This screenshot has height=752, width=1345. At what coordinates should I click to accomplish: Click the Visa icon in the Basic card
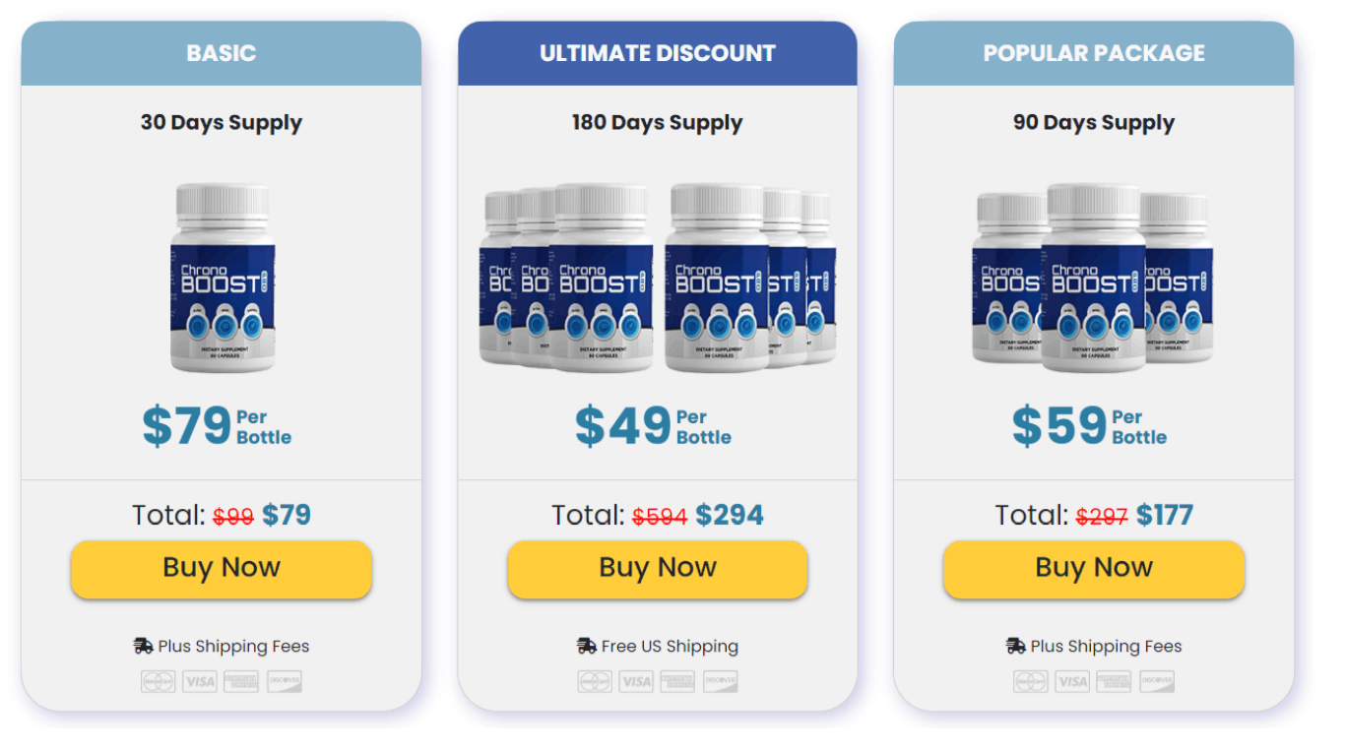click(199, 681)
